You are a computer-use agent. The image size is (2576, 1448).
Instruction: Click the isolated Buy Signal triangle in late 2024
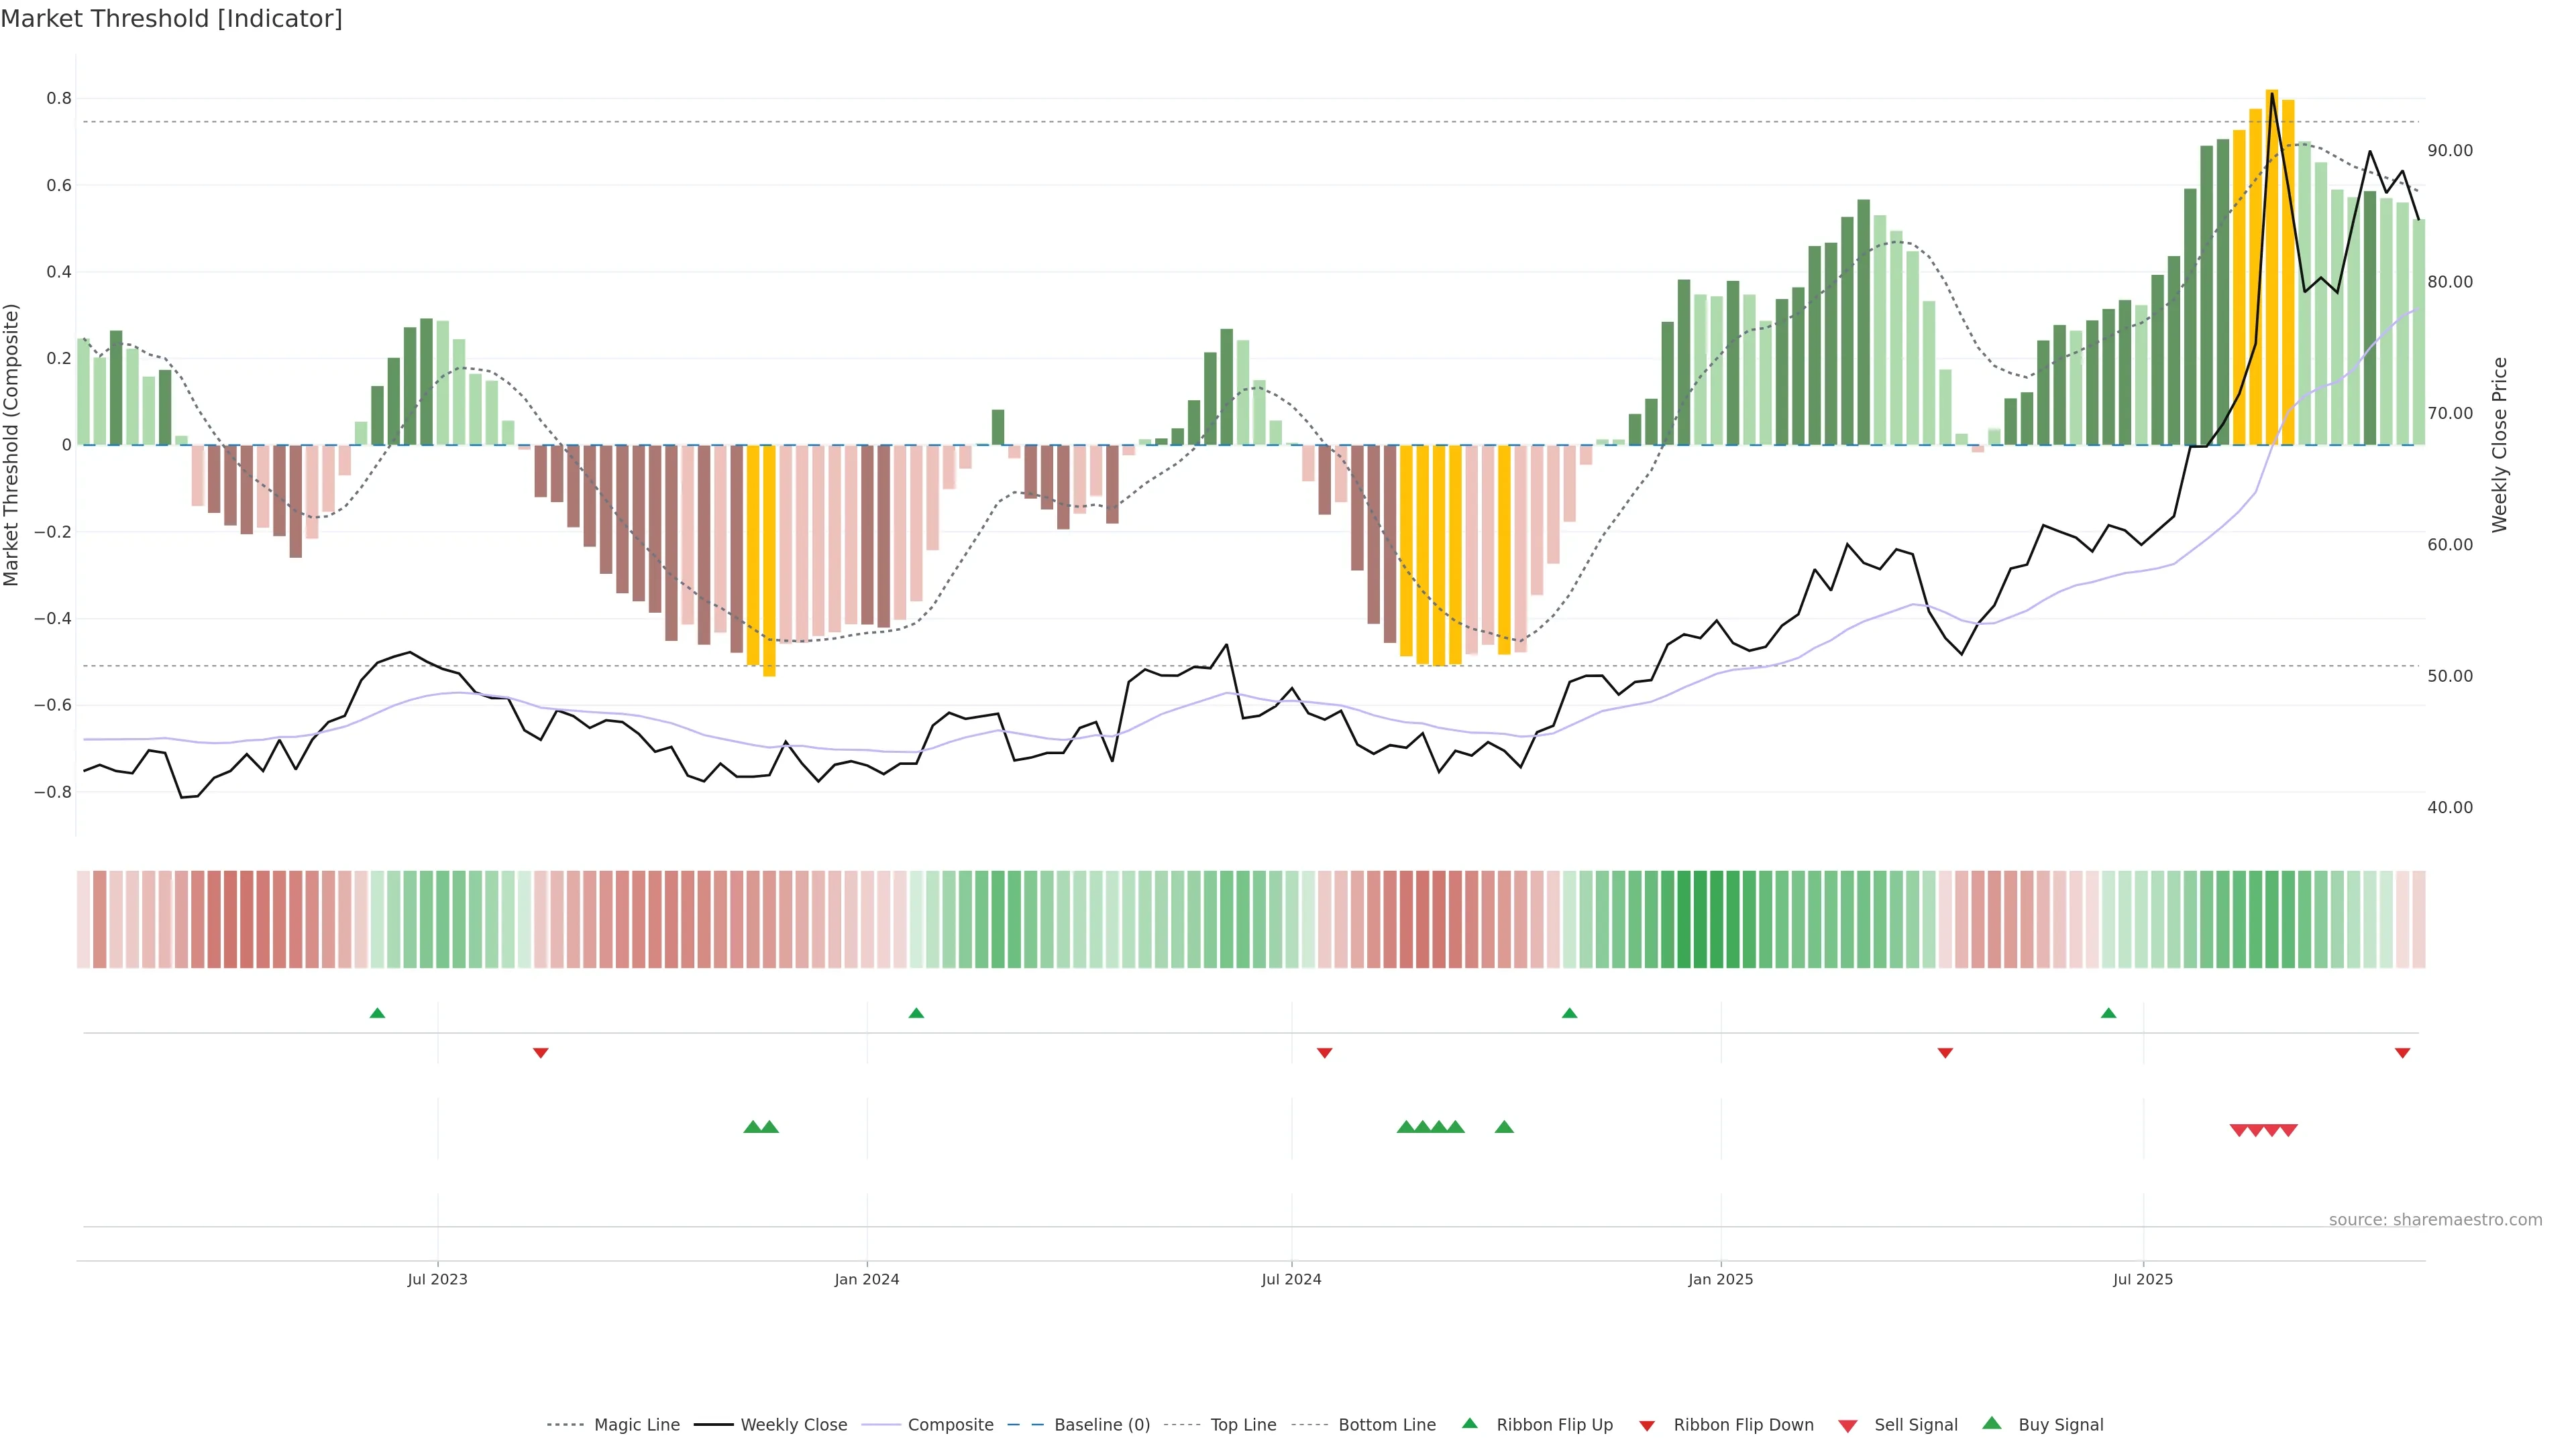coord(1504,1127)
